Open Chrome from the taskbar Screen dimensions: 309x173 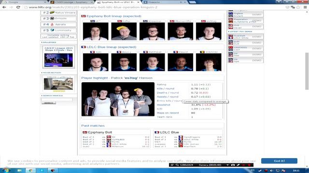(x=30, y=171)
